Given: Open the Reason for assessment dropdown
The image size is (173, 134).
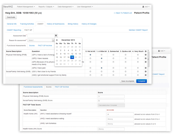Looking at the screenshot, I should [41, 40].
